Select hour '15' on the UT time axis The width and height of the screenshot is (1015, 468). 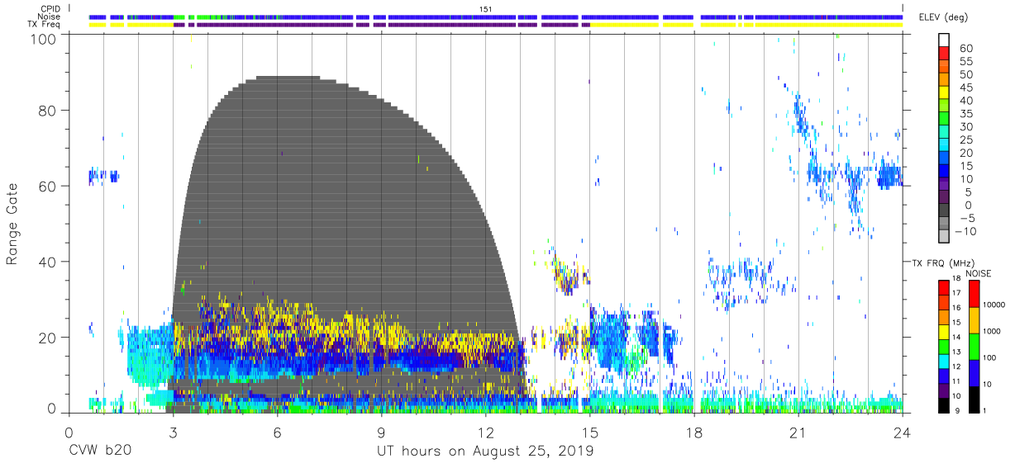[590, 433]
